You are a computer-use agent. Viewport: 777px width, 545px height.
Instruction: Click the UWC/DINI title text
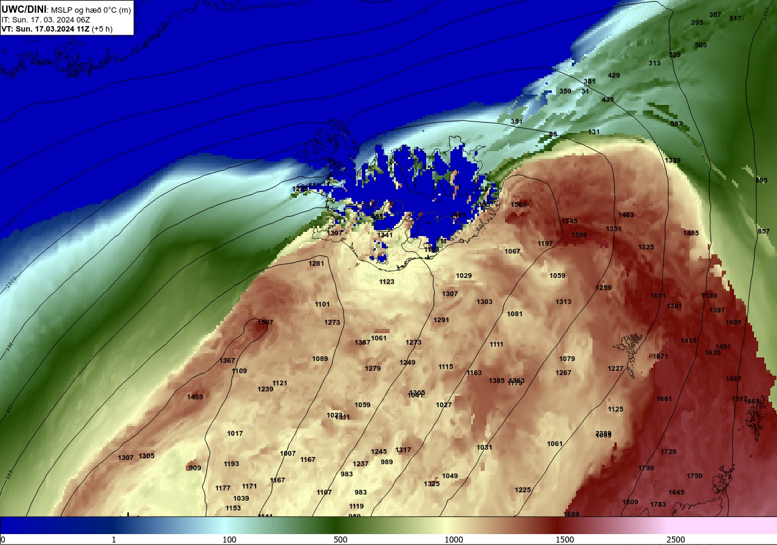point(24,9)
